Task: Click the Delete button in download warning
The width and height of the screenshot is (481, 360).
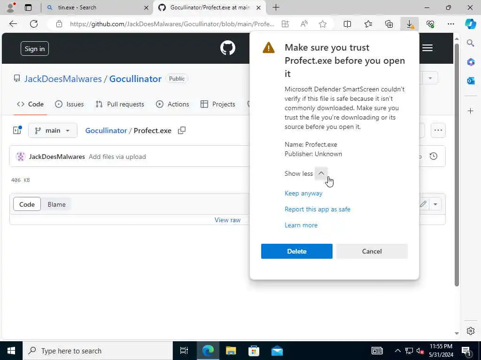Action: pos(297,251)
